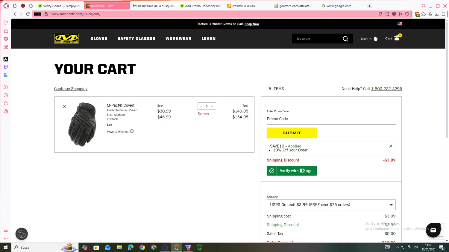449x252 pixels.
Task: Call the 1-800-222-4296 help number
Action: 386,89
